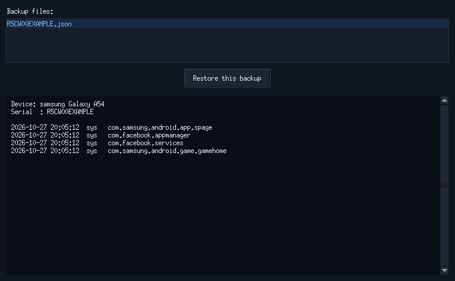This screenshot has height=281, width=455.
Task: Click the com.facebook.services log entry
Action: click(x=97, y=143)
